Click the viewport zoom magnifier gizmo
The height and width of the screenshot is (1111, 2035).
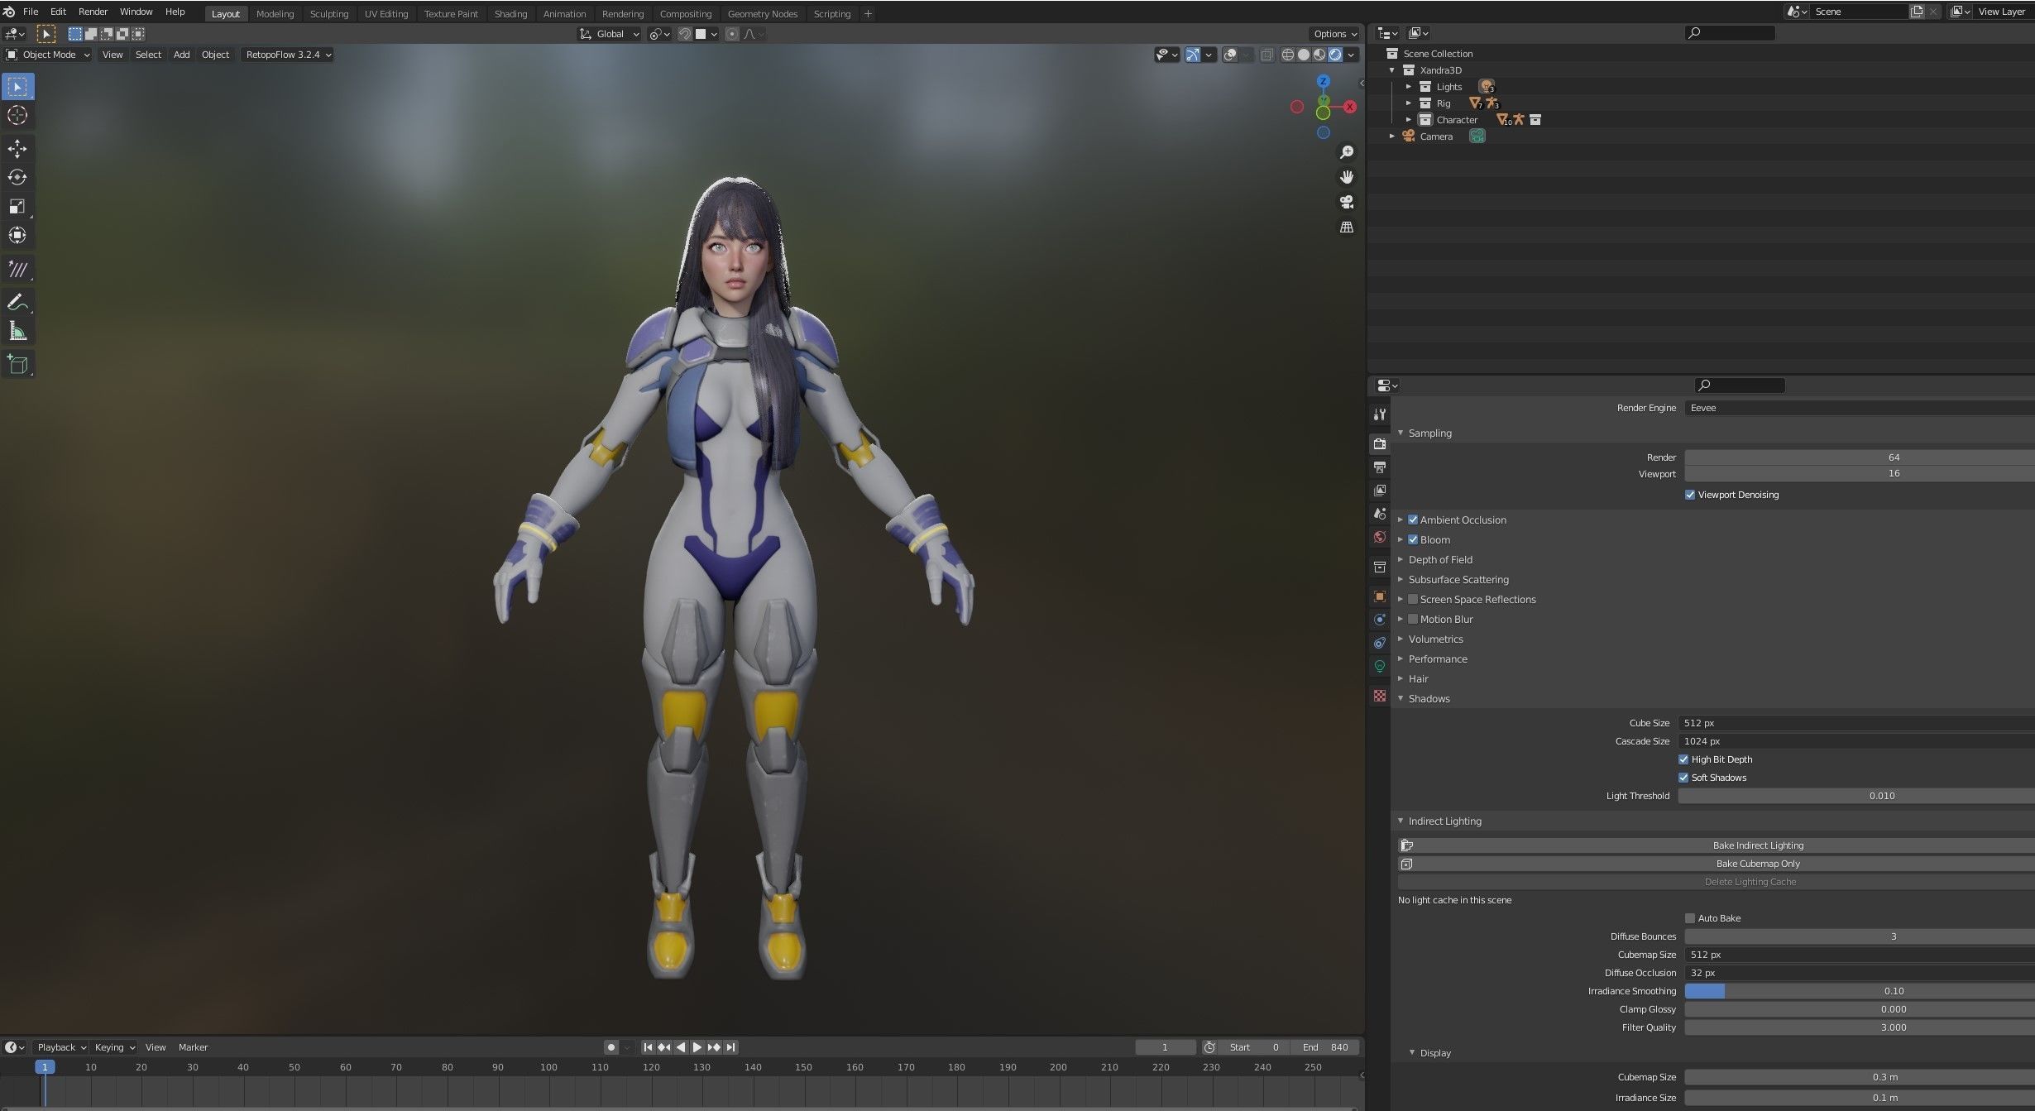[x=1347, y=152]
